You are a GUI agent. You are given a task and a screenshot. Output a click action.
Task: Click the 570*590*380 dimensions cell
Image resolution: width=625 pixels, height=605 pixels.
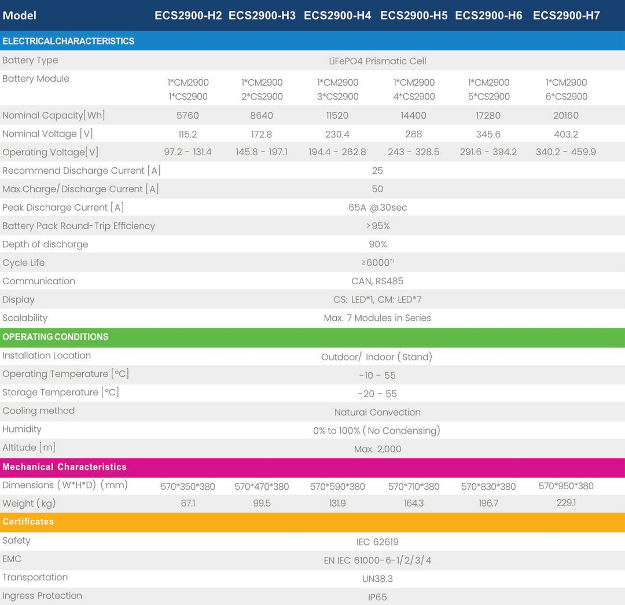tap(337, 486)
